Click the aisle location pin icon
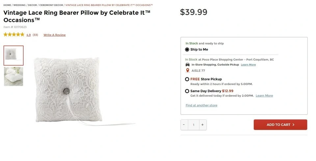This screenshot has width=316, height=161. [188, 70]
